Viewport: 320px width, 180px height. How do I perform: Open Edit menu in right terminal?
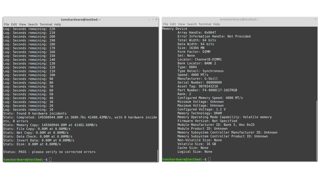point(173,24)
